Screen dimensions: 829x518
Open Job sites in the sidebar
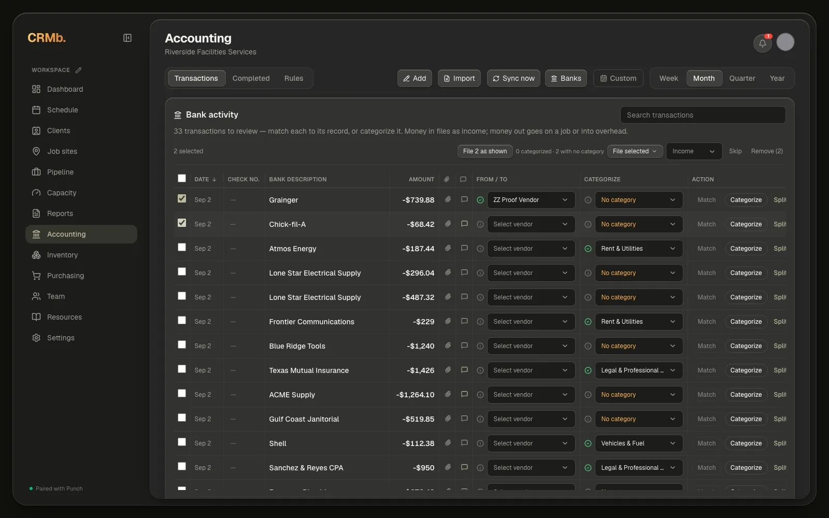(81, 151)
